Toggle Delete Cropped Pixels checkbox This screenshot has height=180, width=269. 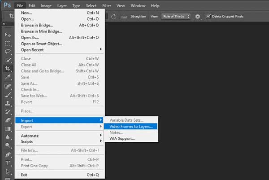(208, 16)
